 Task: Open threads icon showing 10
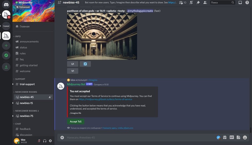click(183, 3)
